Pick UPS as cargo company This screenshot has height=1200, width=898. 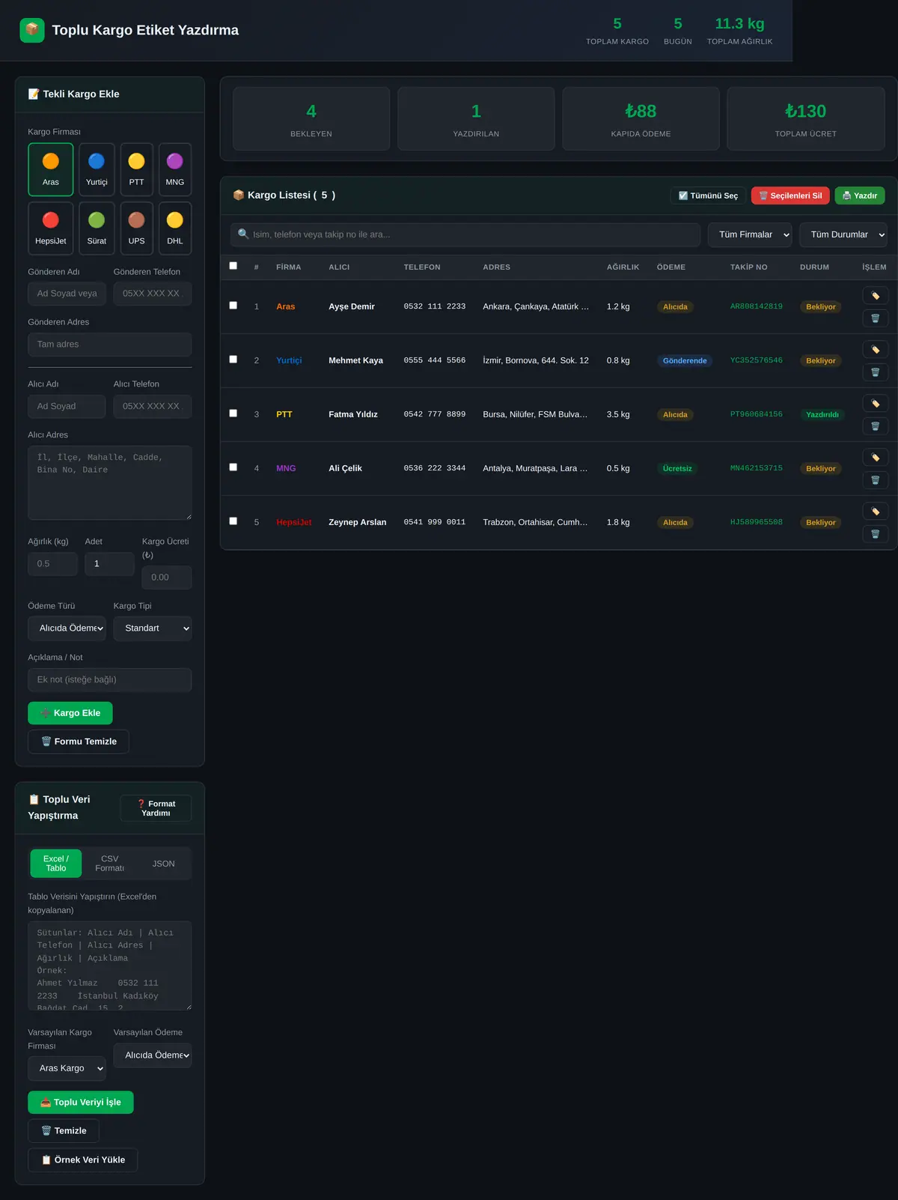tap(136, 228)
